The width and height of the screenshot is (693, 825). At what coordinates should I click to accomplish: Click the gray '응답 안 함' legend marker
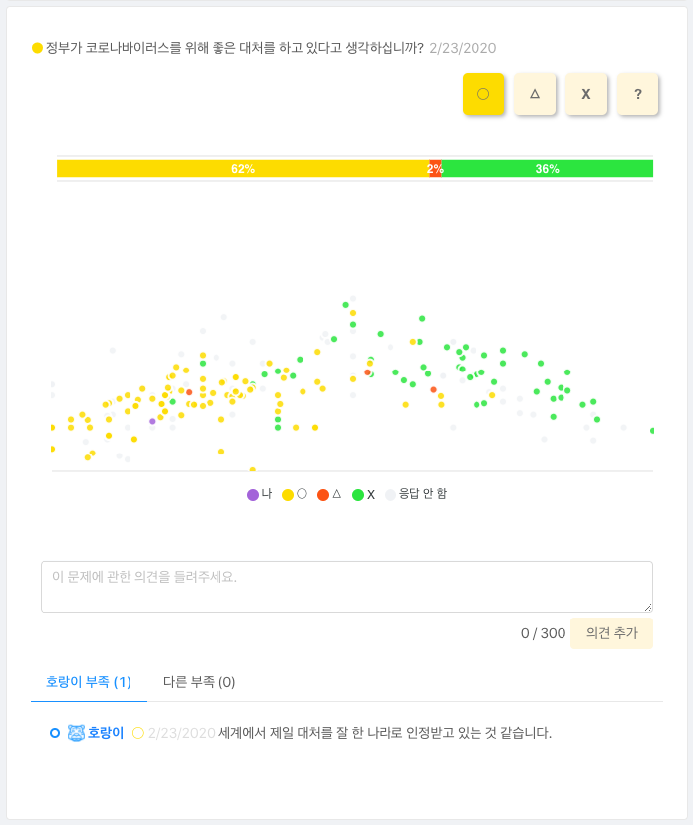point(390,495)
